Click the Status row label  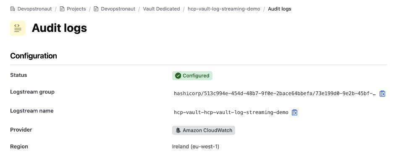pos(18,75)
